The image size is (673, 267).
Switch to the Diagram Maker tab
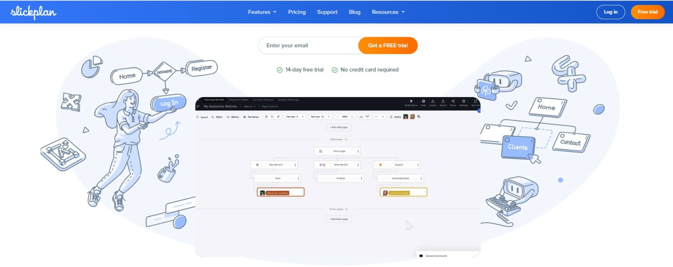pos(238,100)
